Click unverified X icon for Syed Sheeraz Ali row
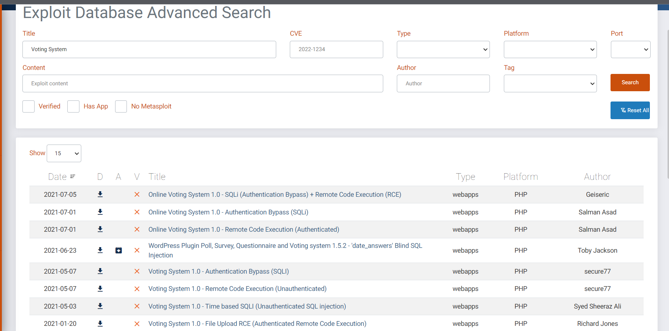The width and height of the screenshot is (669, 331). (137, 306)
